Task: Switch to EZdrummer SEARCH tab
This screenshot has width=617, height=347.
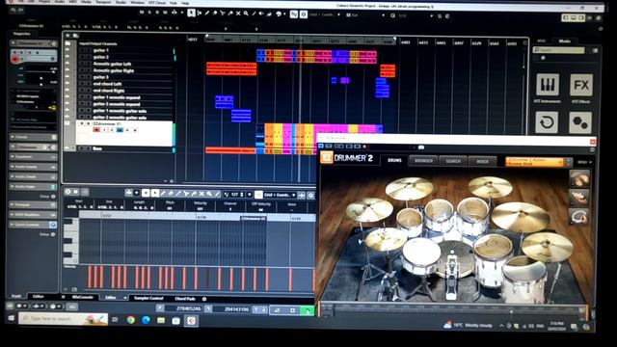Action: tap(453, 161)
